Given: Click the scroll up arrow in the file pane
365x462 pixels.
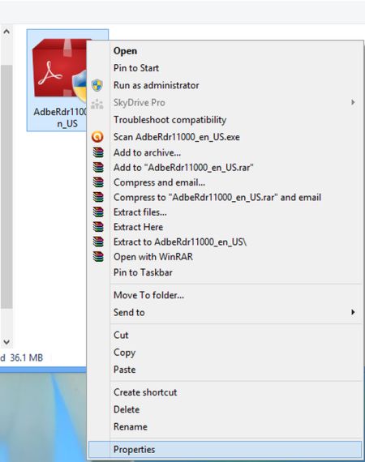Looking at the screenshot, I should point(6,32).
